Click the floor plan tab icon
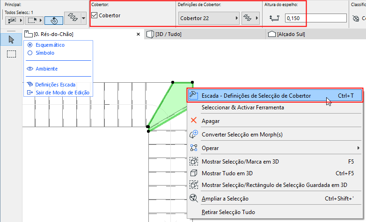The image size is (366, 222). [x=28, y=34]
